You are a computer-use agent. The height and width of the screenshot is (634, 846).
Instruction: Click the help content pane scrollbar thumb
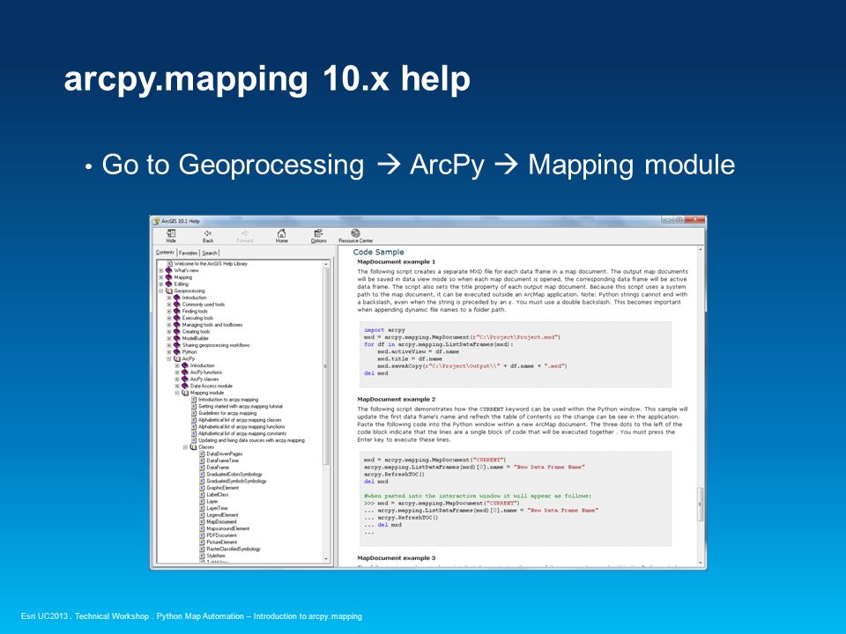coord(701,504)
